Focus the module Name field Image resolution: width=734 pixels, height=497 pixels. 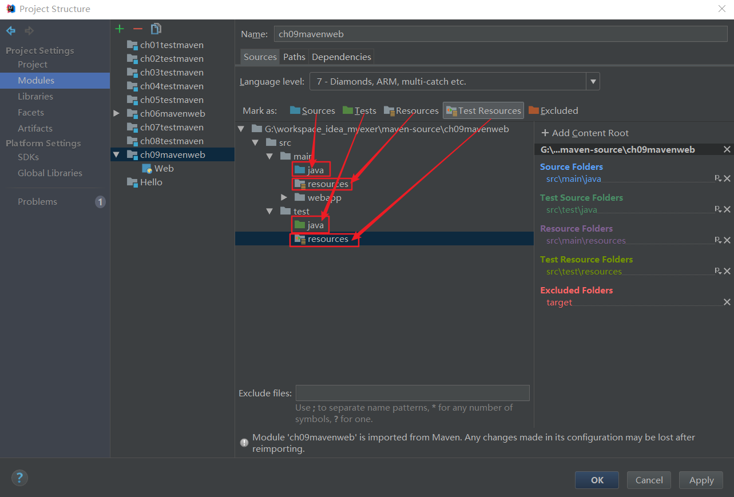[x=501, y=34]
